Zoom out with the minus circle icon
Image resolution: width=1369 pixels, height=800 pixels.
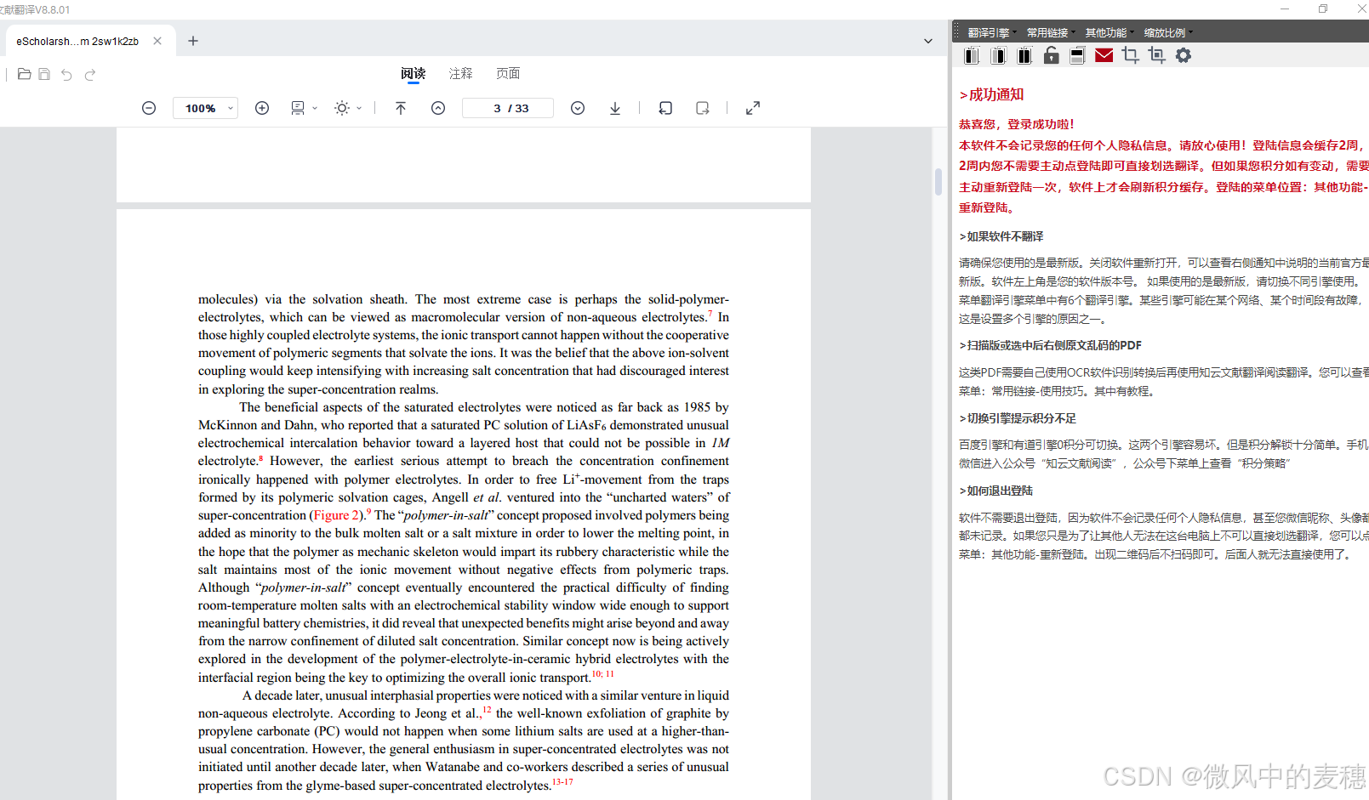click(149, 108)
